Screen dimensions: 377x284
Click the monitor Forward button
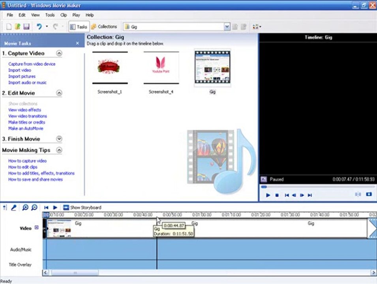(310, 195)
